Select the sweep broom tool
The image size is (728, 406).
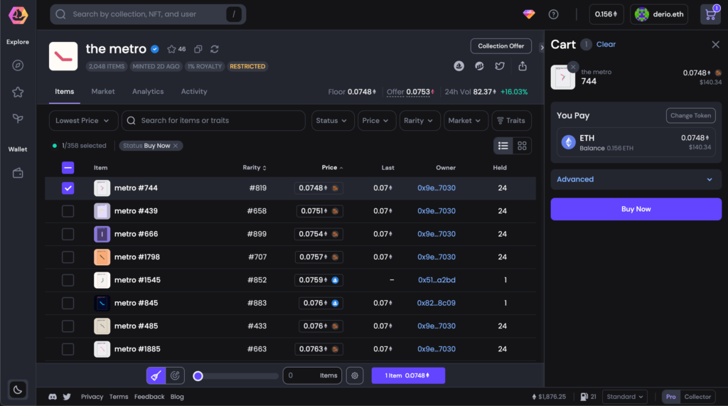156,375
